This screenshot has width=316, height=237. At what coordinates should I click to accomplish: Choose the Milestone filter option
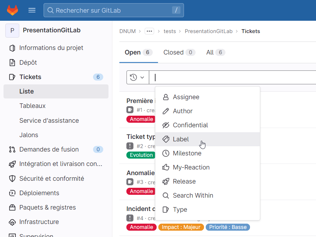187,153
